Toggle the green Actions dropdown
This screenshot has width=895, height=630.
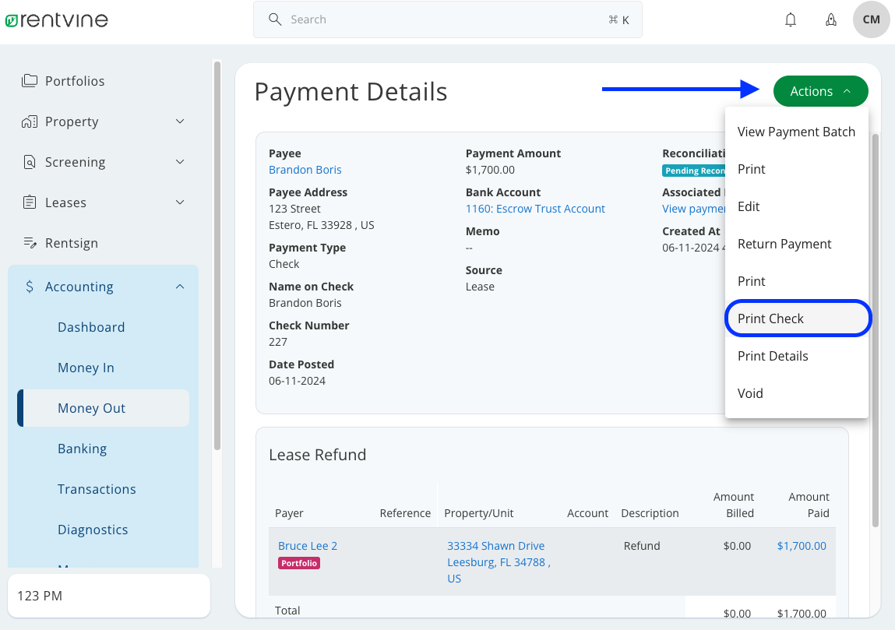[x=820, y=91]
